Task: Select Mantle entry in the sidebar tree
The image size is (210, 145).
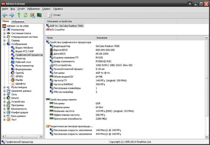Action: coord(19,80)
